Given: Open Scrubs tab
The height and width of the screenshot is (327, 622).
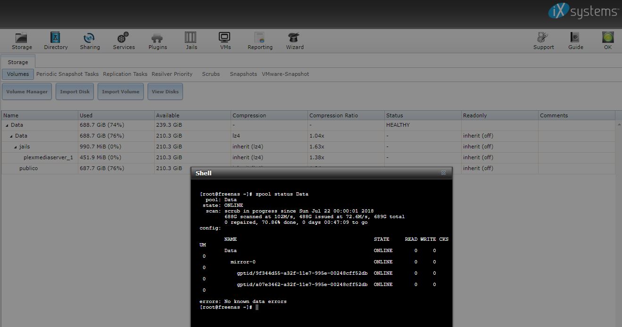Looking at the screenshot, I should tap(211, 74).
